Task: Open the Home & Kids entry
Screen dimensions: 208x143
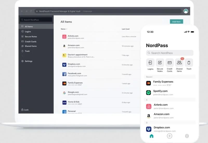Action: 101,102
